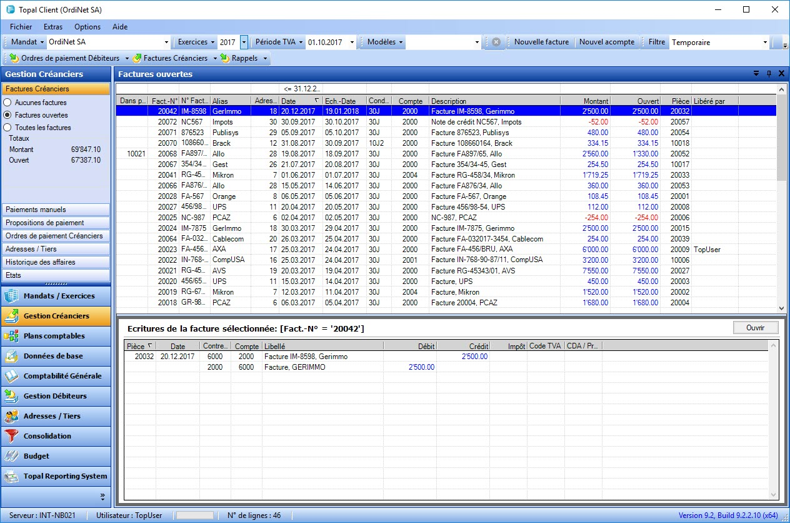Open the Rappels toolbar dropdown
The height and width of the screenshot is (523, 790).
265,58
